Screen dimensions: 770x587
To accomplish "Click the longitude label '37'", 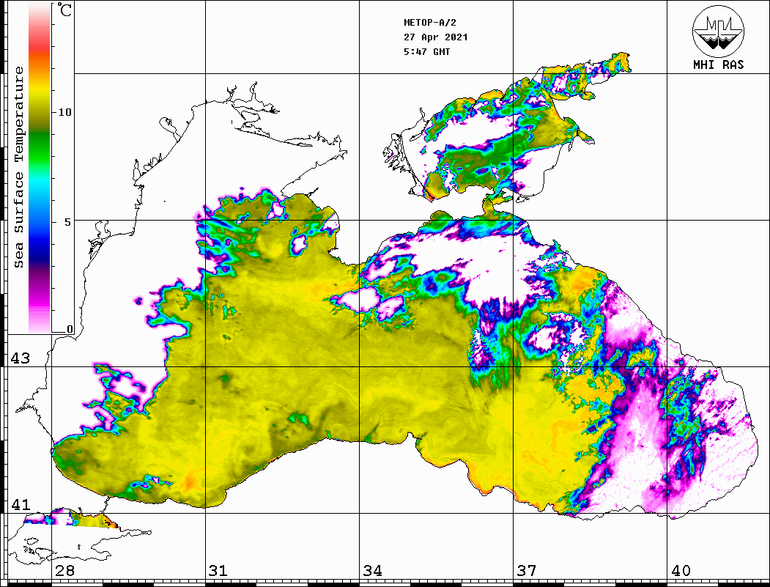I will [527, 571].
